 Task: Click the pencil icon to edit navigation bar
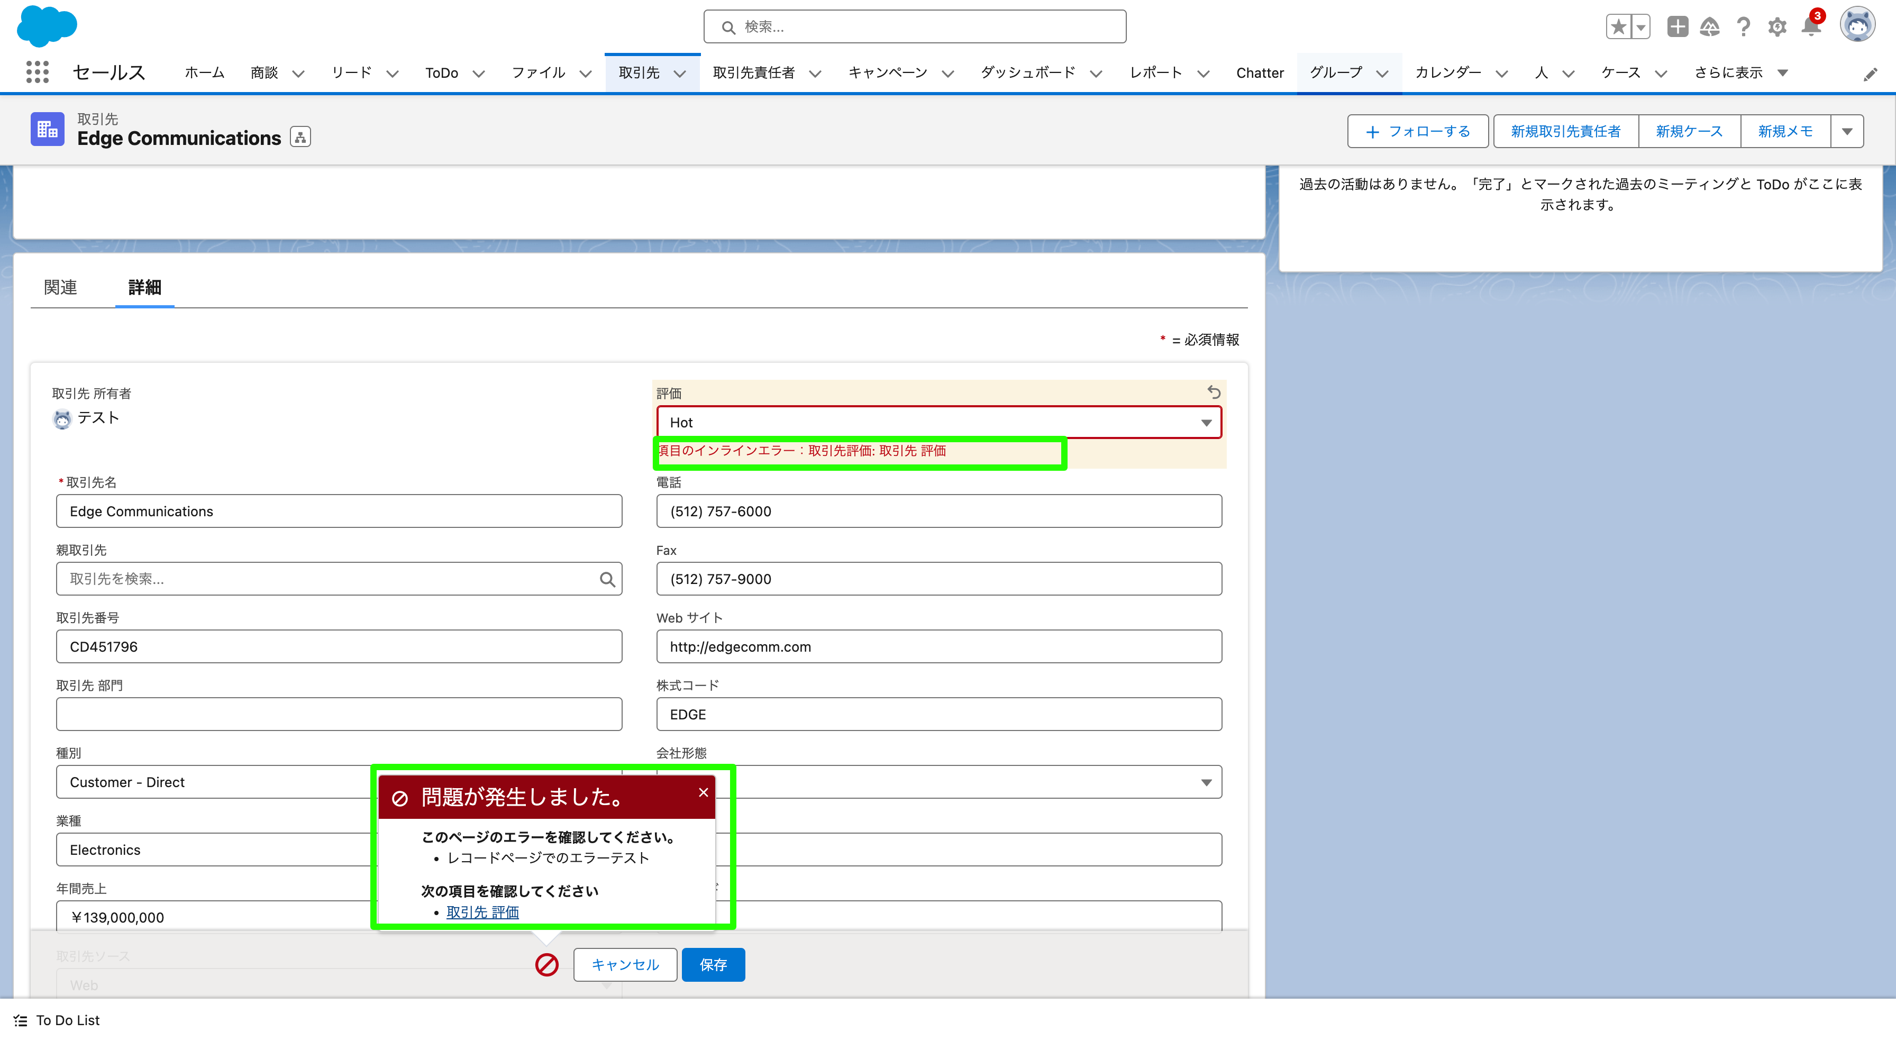click(x=1870, y=74)
